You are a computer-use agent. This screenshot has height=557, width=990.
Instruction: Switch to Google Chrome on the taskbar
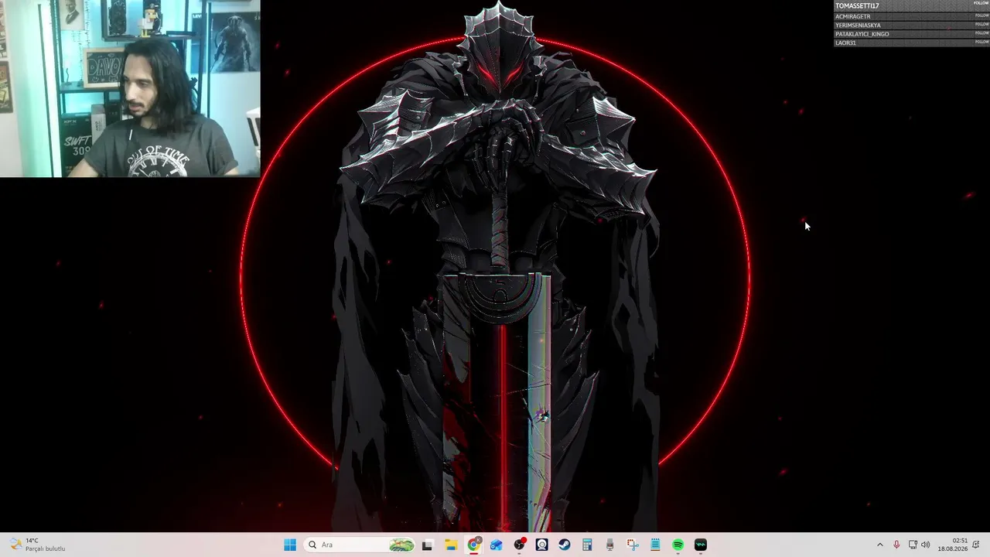474,545
